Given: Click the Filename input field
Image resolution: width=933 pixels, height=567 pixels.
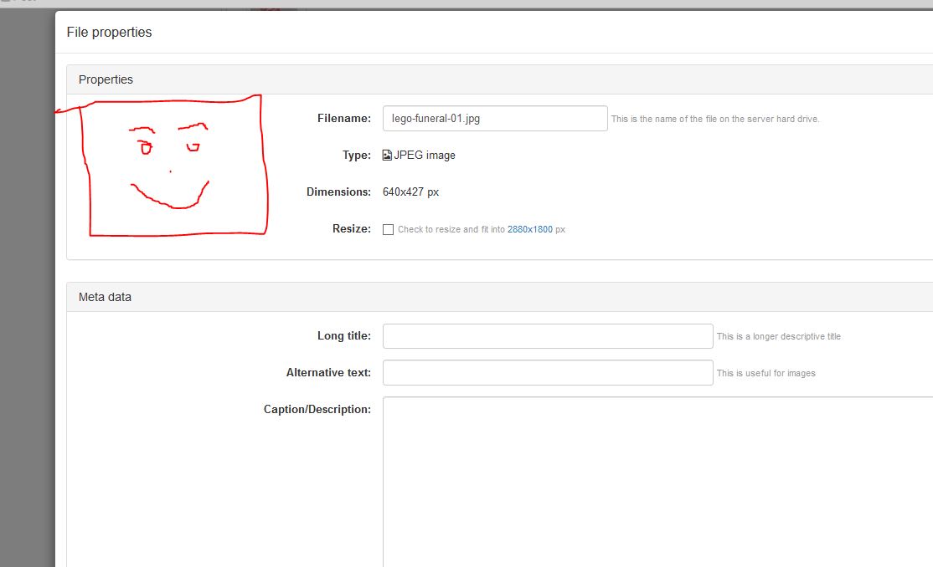Looking at the screenshot, I should [x=495, y=118].
